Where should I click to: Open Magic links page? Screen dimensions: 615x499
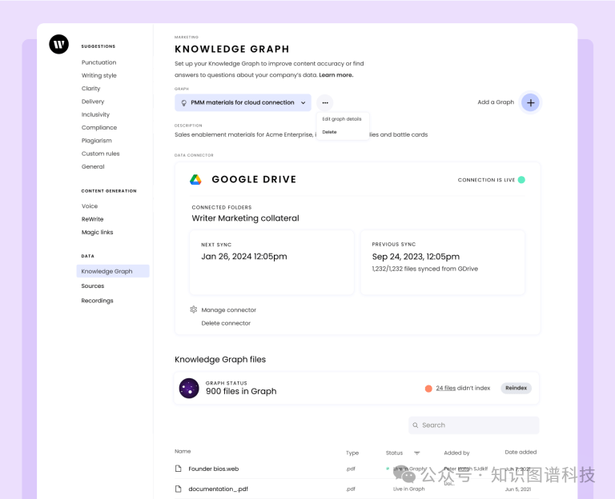(x=97, y=232)
